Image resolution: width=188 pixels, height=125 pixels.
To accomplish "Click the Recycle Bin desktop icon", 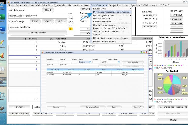I will coord(2,5).
